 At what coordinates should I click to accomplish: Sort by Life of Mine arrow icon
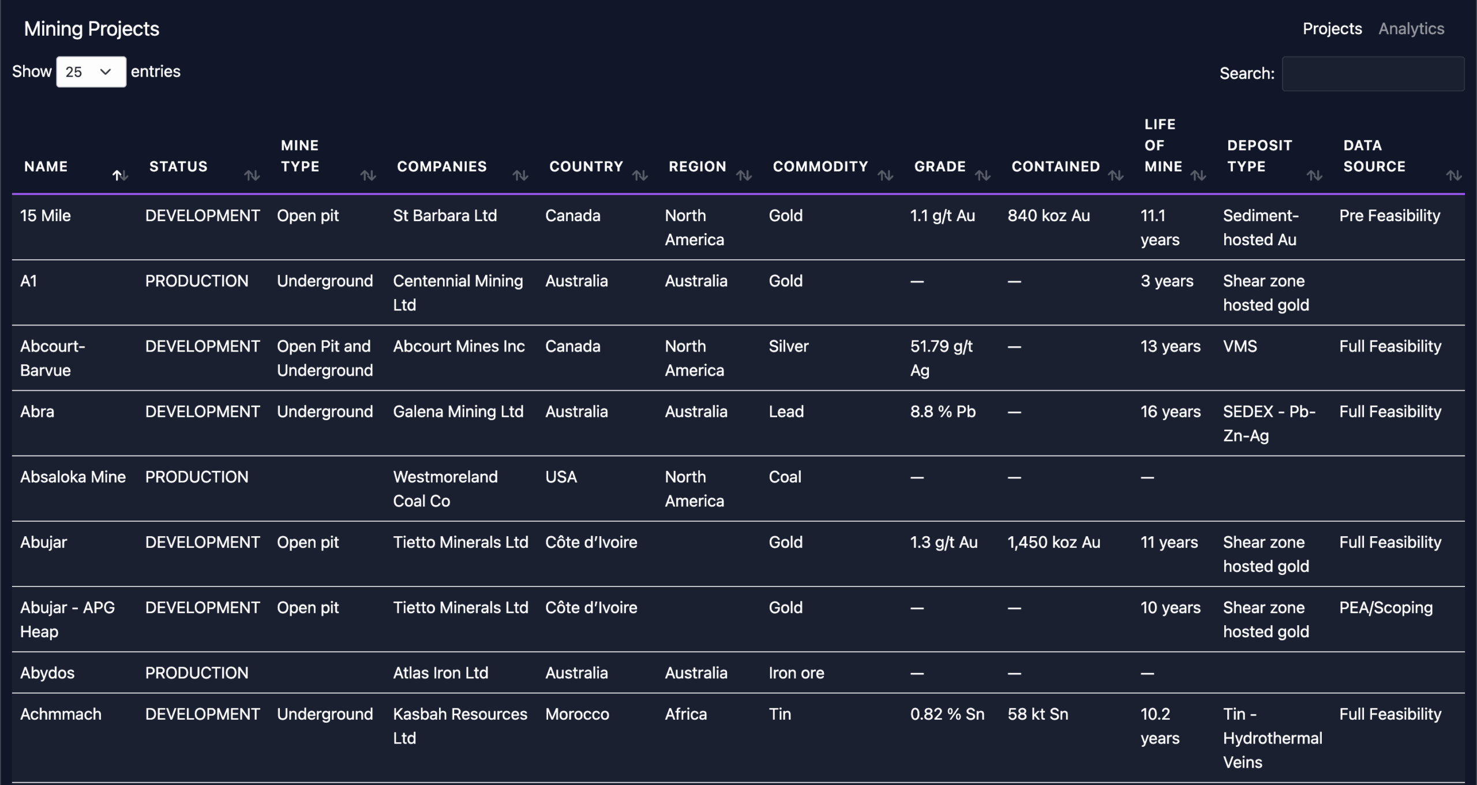[x=1198, y=175]
